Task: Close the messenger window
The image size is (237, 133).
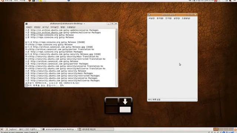Action: 196,15
